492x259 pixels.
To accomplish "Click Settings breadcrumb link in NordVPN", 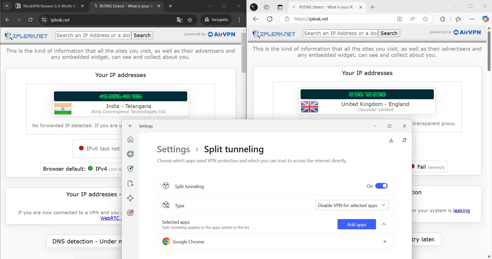I will click(x=173, y=149).
